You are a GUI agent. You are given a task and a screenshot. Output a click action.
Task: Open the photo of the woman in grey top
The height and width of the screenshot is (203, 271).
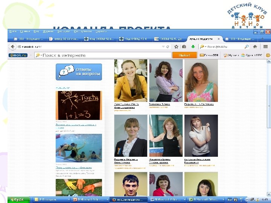(x=201, y=136)
